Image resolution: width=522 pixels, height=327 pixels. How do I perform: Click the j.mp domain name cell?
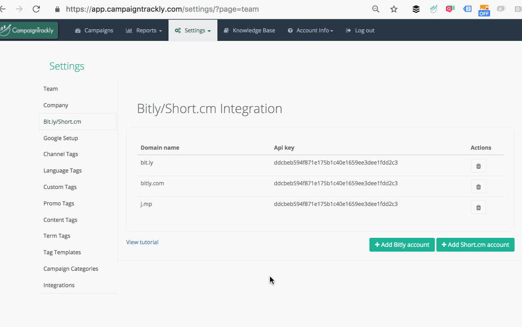[146, 204]
